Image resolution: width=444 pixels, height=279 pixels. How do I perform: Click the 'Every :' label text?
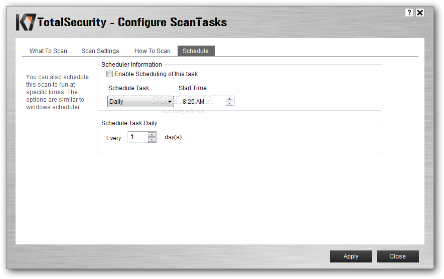pos(115,138)
